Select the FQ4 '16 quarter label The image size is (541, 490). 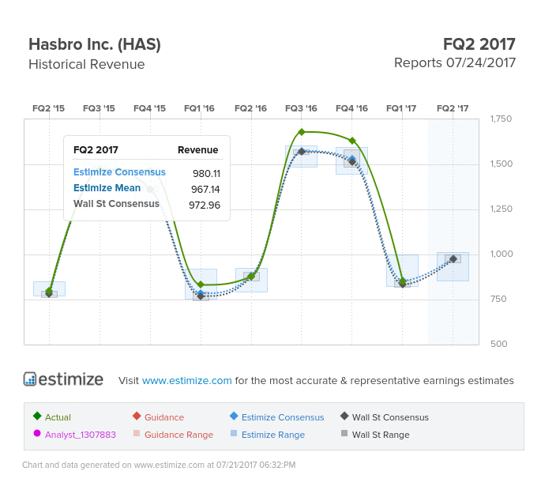click(351, 108)
